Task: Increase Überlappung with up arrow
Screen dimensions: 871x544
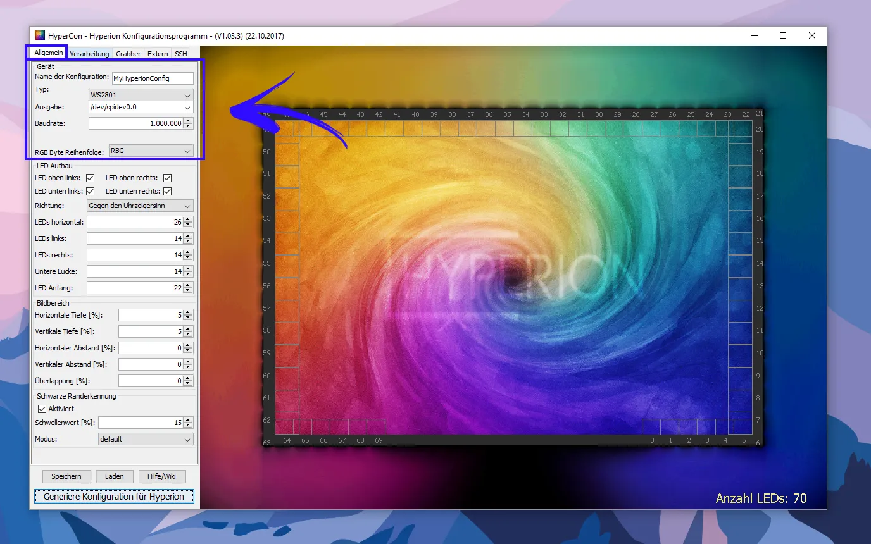Action: pyautogui.click(x=188, y=378)
